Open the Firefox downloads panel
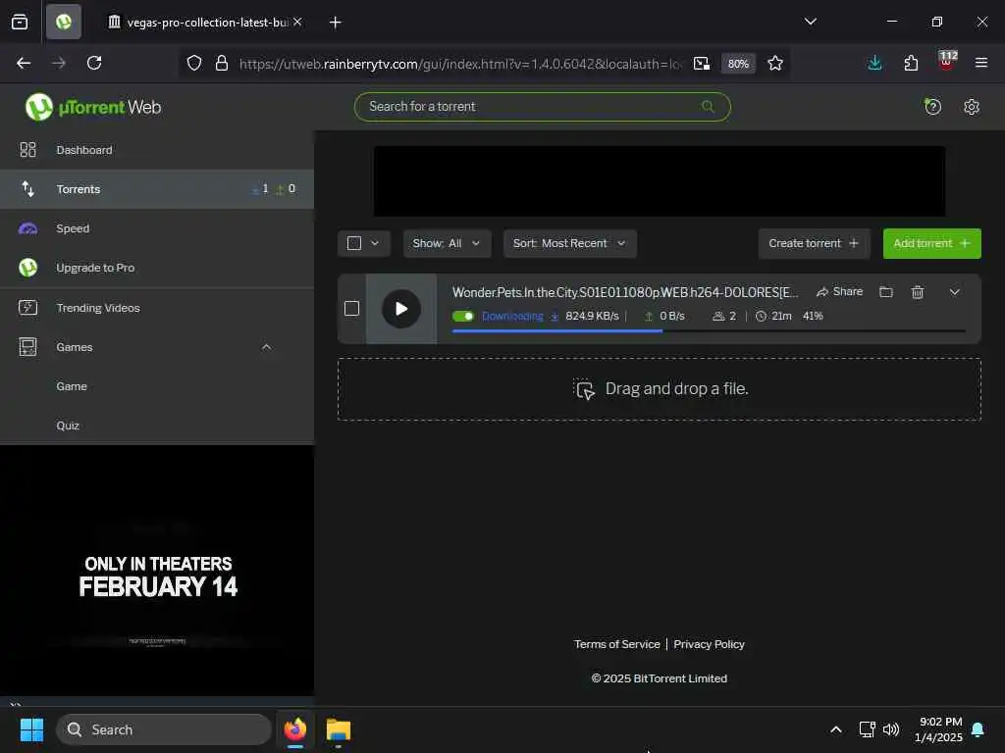 (874, 63)
